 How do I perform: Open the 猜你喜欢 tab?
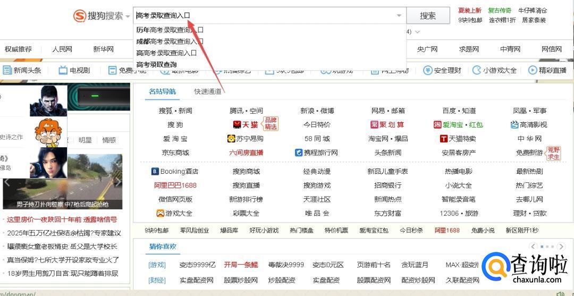pyautogui.click(x=163, y=246)
